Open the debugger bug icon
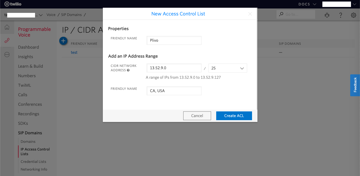Image resolution: width=360 pixels, height=176 pixels. 327,15
